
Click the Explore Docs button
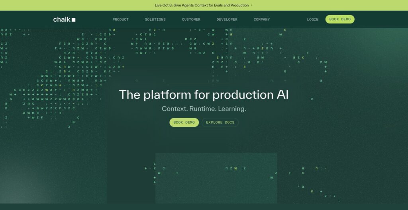pyautogui.click(x=220, y=122)
